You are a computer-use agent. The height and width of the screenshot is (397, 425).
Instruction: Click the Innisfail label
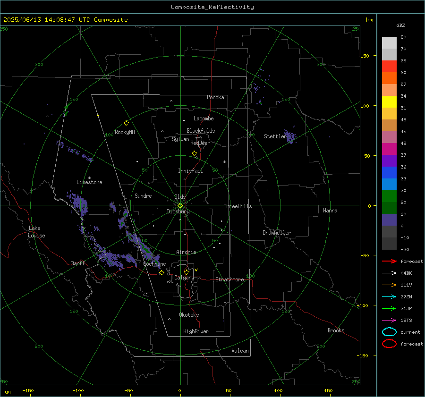point(190,171)
